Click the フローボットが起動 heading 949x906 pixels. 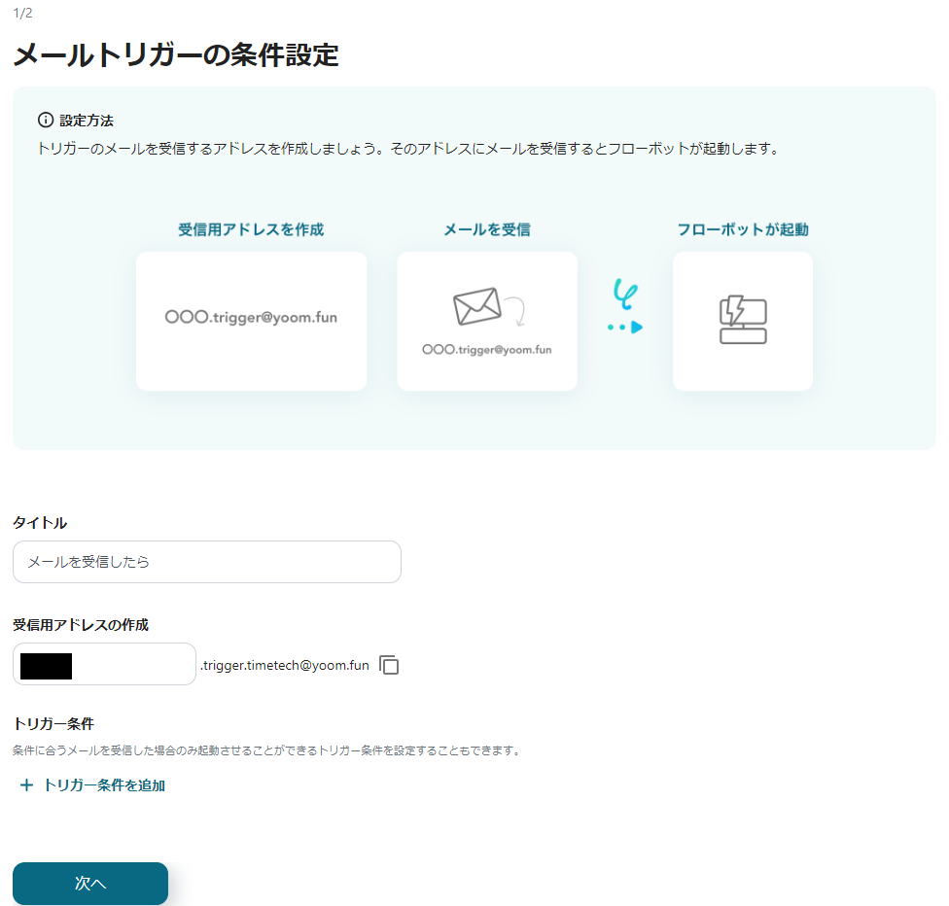743,229
